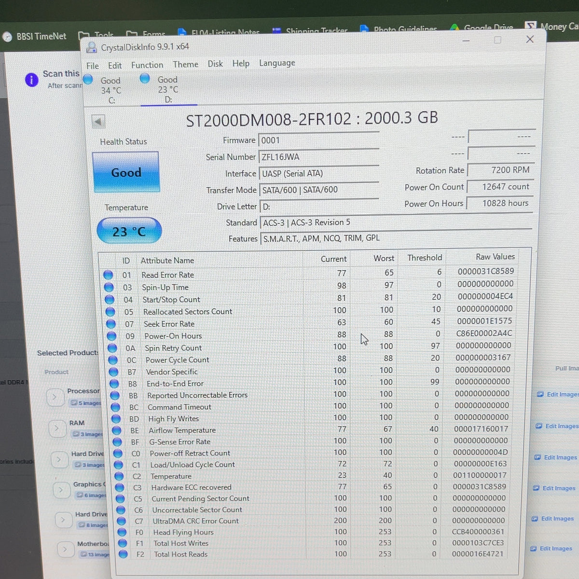The width and height of the screenshot is (579, 579).
Task: Open the Edit menu
Action: pos(114,65)
